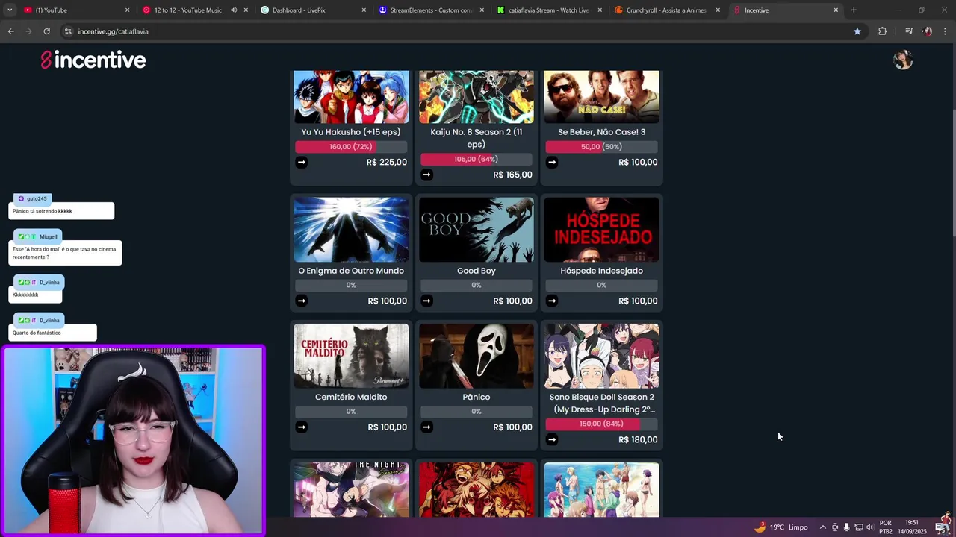
Task: Open arrow button on Yu Yu Hakusho card
Action: 301,162
